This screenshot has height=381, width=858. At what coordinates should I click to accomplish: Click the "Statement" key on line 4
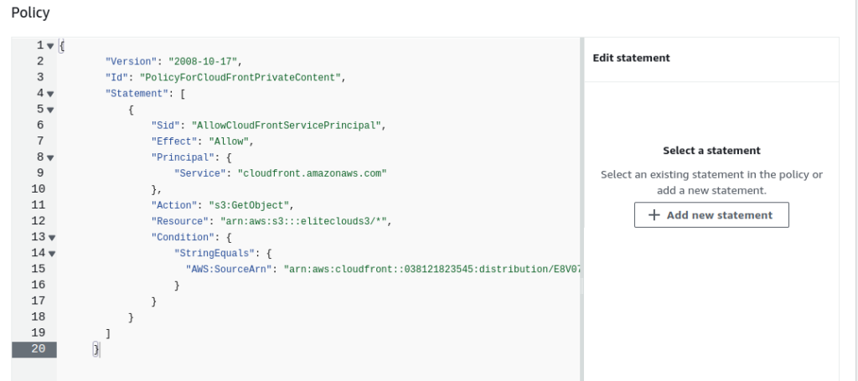(x=137, y=94)
